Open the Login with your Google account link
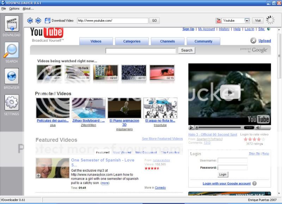The width and height of the screenshot is (282, 204). pyautogui.click(x=227, y=183)
